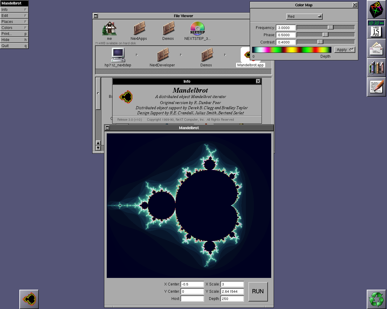This screenshot has width=387, height=309.
Task: Select the Demos folder in path browser
Action: (207, 55)
